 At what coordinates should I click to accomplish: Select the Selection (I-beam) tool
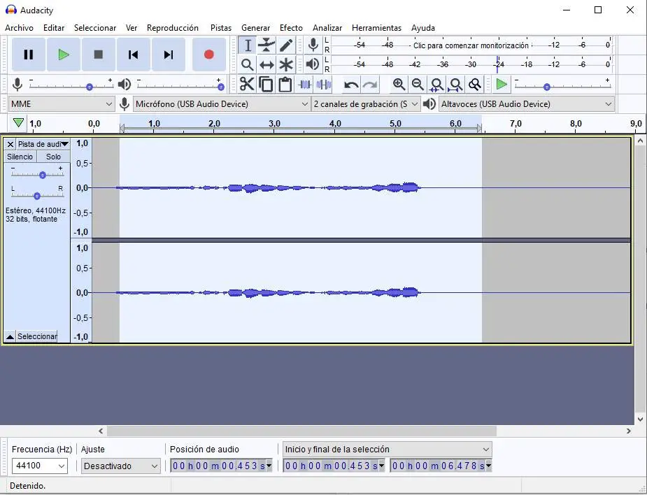click(x=248, y=45)
